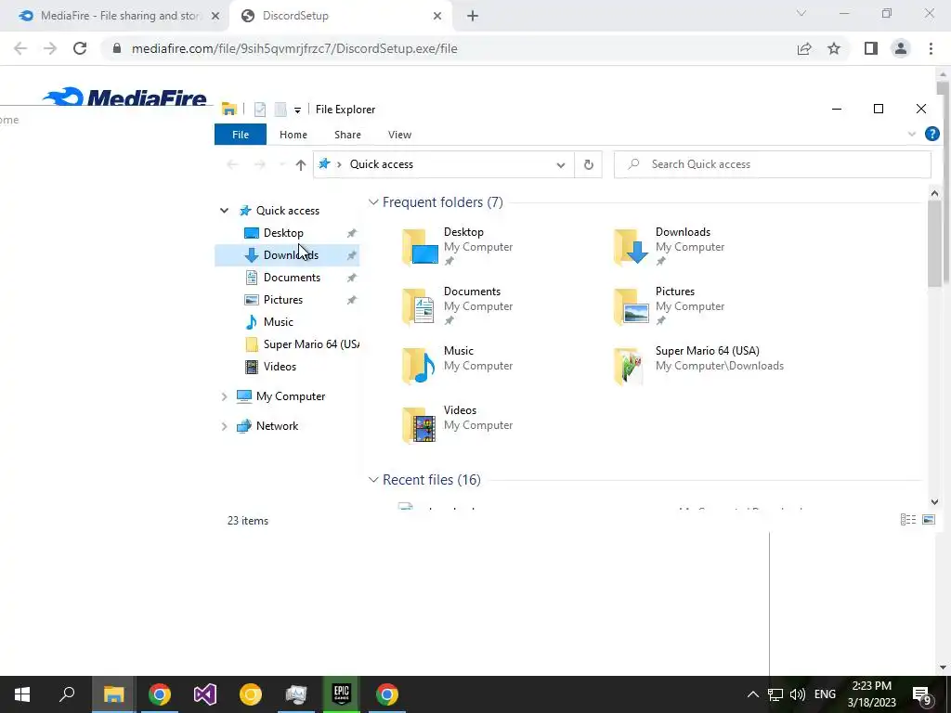Open the Chrome profile avatar
Screen dimensions: 951x713
pyautogui.click(x=901, y=48)
